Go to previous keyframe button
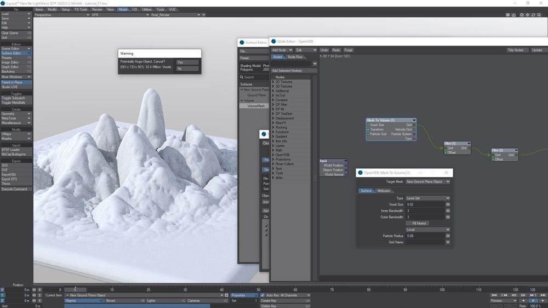The image size is (548, 308). 504,295
